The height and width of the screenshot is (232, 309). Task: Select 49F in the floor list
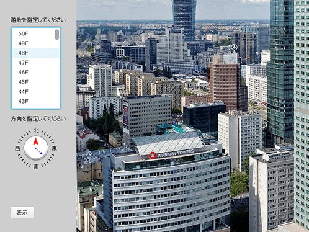pos(35,43)
